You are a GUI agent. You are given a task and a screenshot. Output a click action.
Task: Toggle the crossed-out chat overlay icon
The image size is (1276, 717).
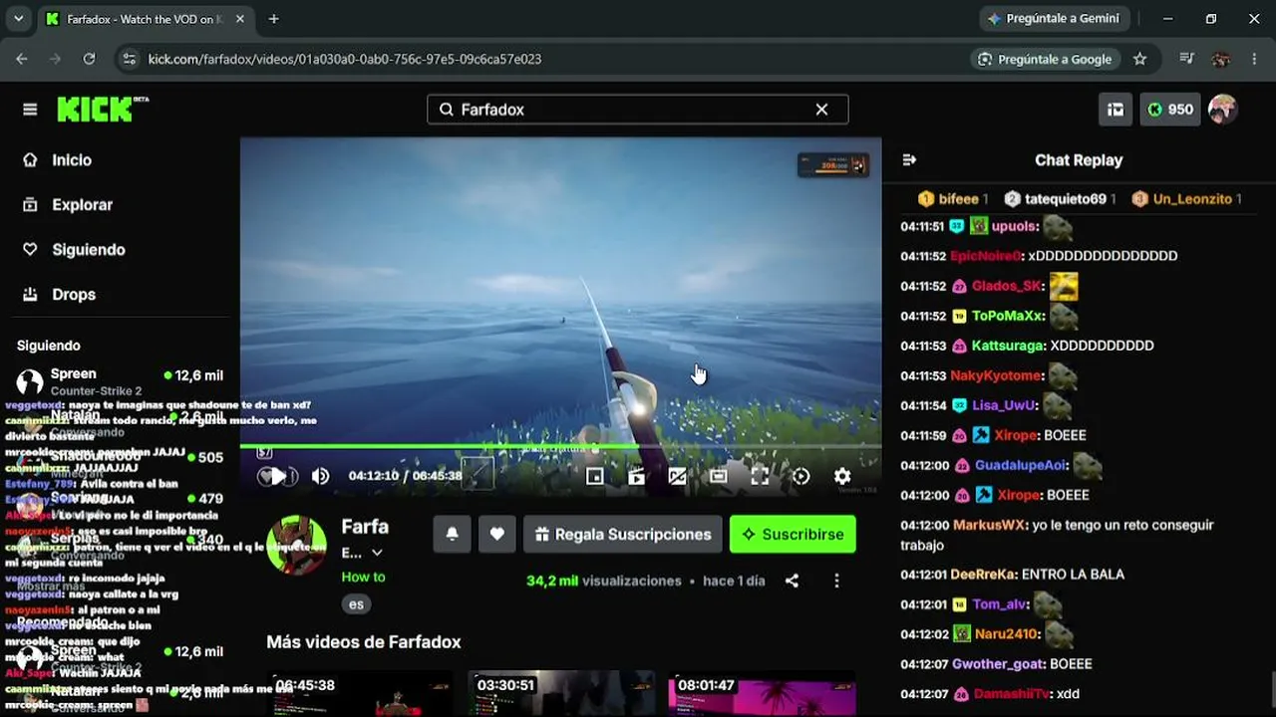pyautogui.click(x=677, y=476)
